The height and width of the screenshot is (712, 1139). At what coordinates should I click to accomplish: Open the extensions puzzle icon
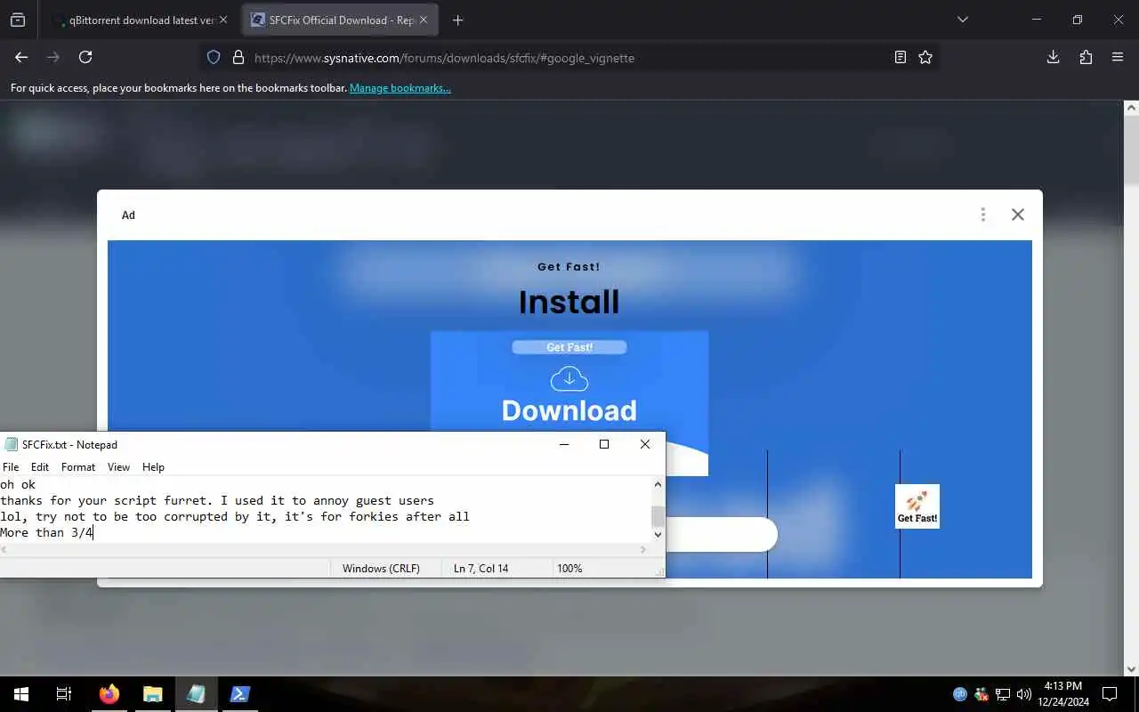point(1086,57)
